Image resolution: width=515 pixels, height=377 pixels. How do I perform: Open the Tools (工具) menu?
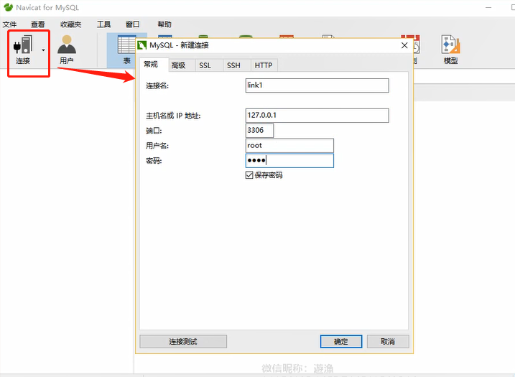click(103, 24)
